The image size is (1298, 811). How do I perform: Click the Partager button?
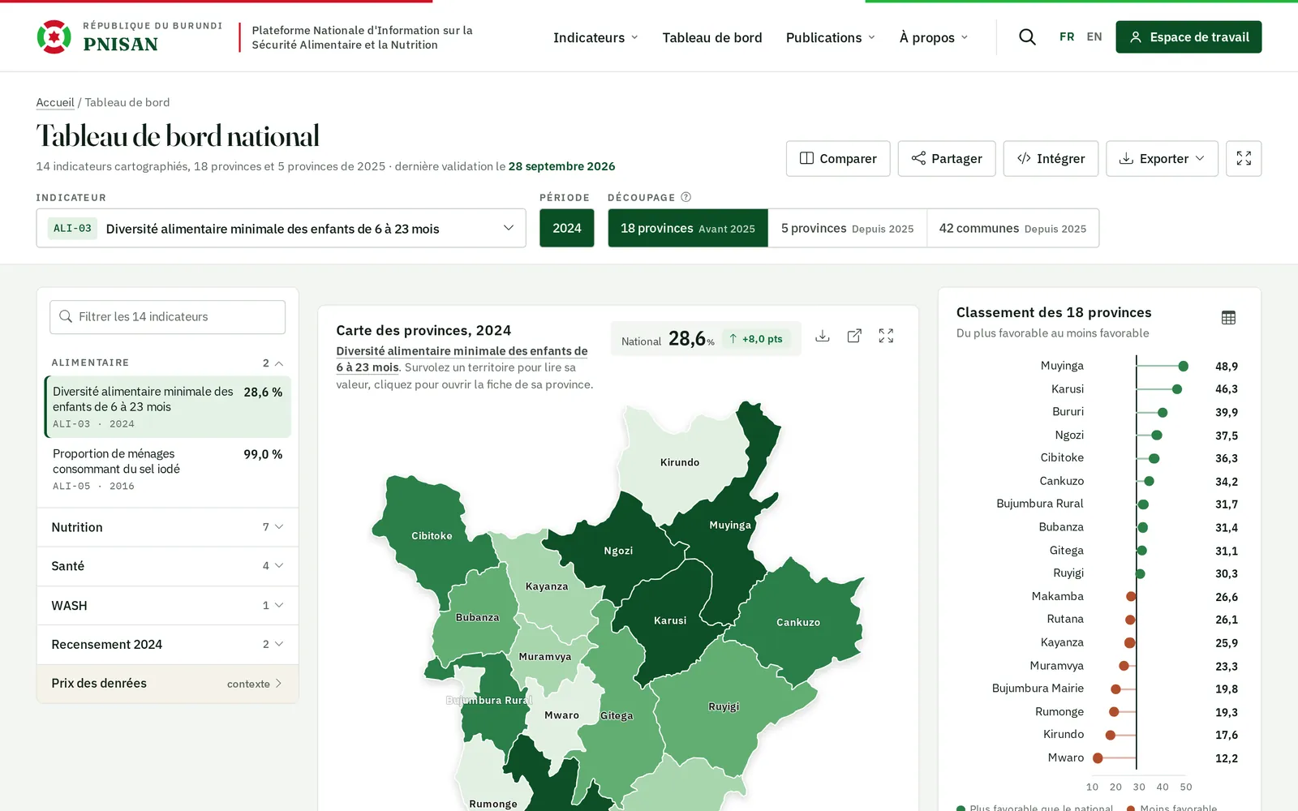click(947, 158)
